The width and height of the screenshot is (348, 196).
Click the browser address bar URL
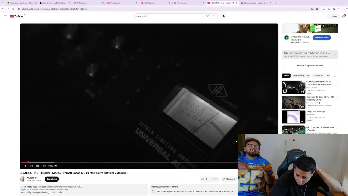[x=54, y=9]
